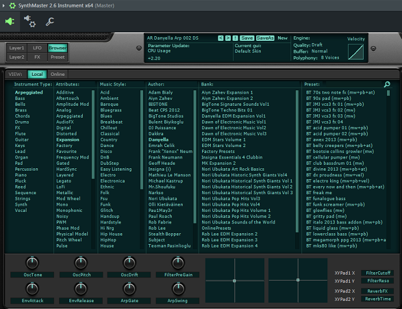Click the ! button beside Save
The width and height of the screenshot is (402, 309).
pos(235,38)
